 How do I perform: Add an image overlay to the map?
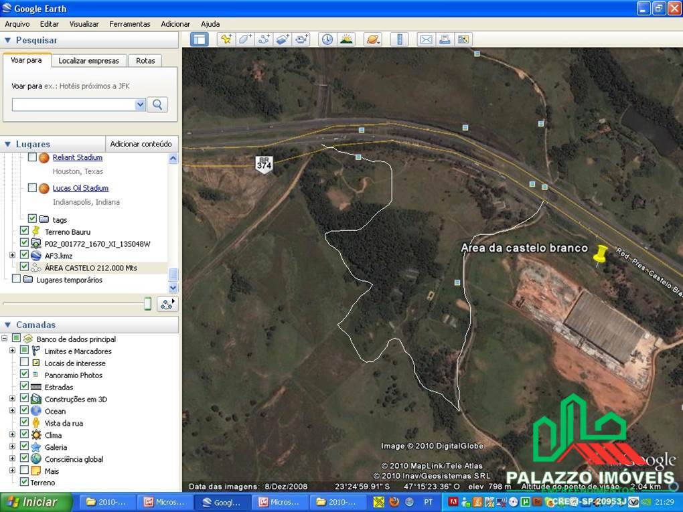[283, 39]
